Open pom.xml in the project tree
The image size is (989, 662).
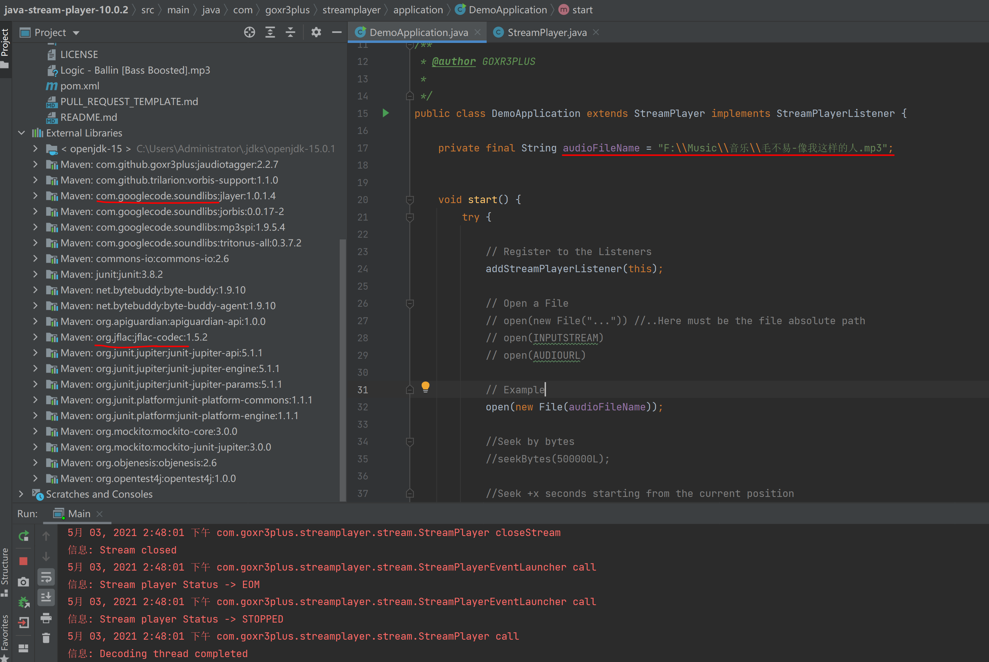click(x=80, y=86)
